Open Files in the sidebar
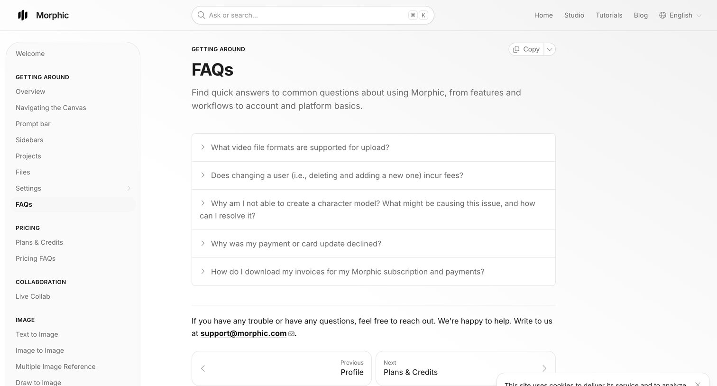 click(73, 172)
